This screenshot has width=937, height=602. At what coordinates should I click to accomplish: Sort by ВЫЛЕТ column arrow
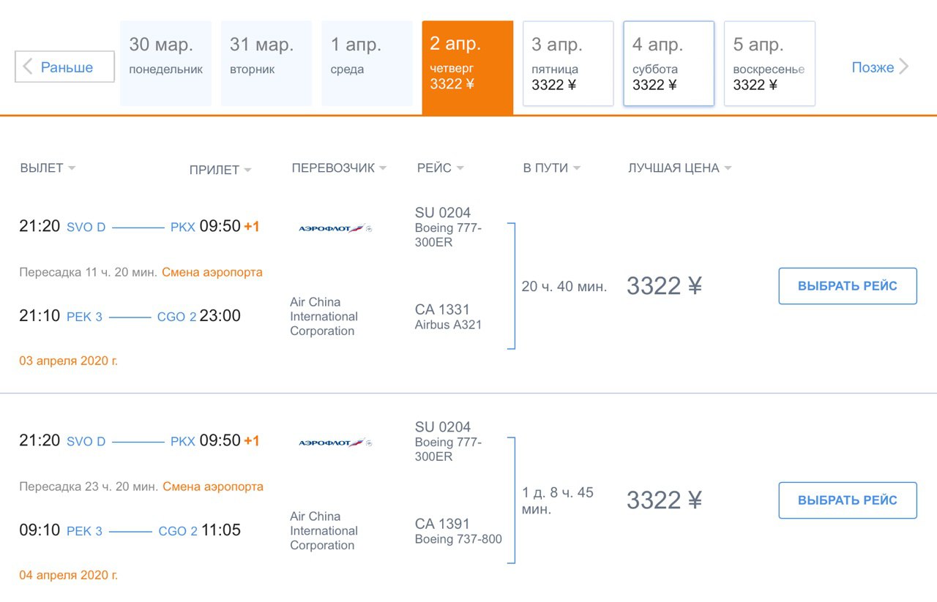click(x=72, y=168)
